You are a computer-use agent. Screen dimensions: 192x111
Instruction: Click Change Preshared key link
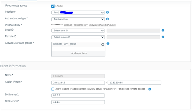click(76, 25)
